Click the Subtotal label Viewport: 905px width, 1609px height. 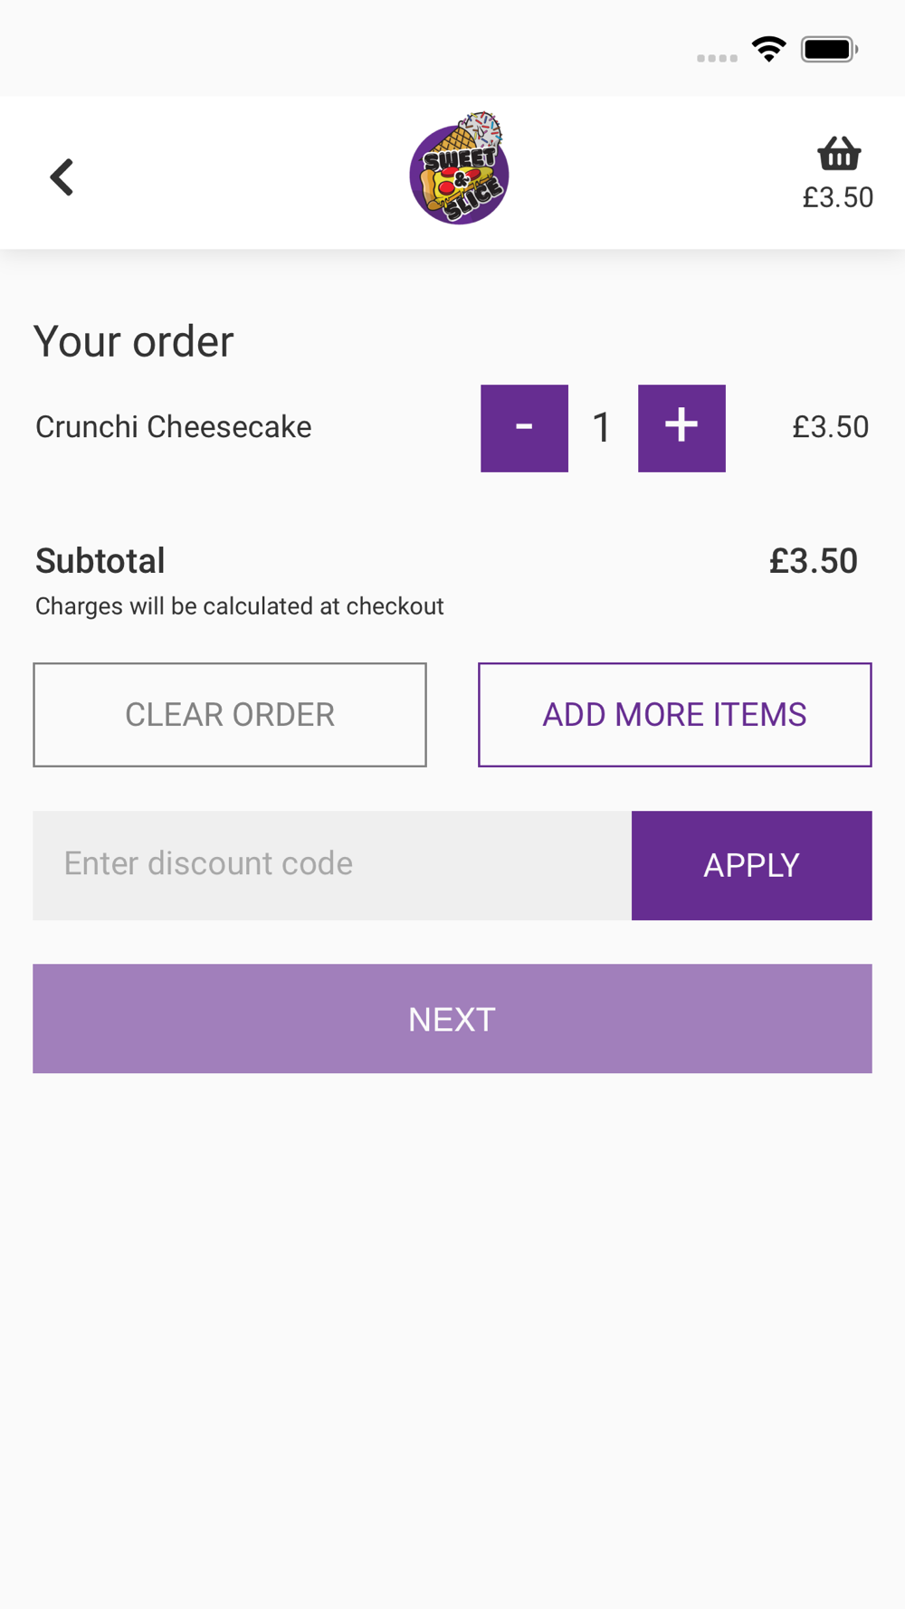pos(100,561)
